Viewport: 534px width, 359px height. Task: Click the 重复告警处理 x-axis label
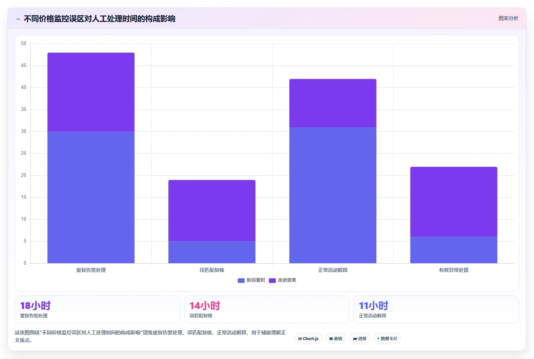click(91, 270)
